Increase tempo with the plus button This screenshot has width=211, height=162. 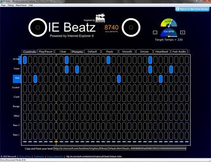click(x=182, y=32)
